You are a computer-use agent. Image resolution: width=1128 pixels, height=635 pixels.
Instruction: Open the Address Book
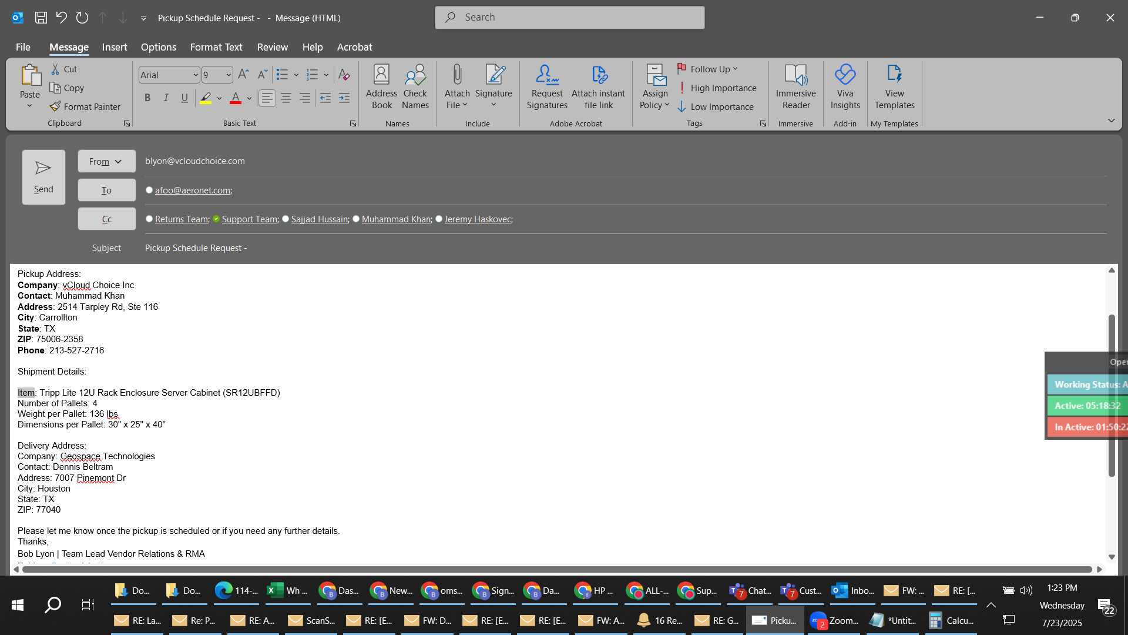[381, 87]
